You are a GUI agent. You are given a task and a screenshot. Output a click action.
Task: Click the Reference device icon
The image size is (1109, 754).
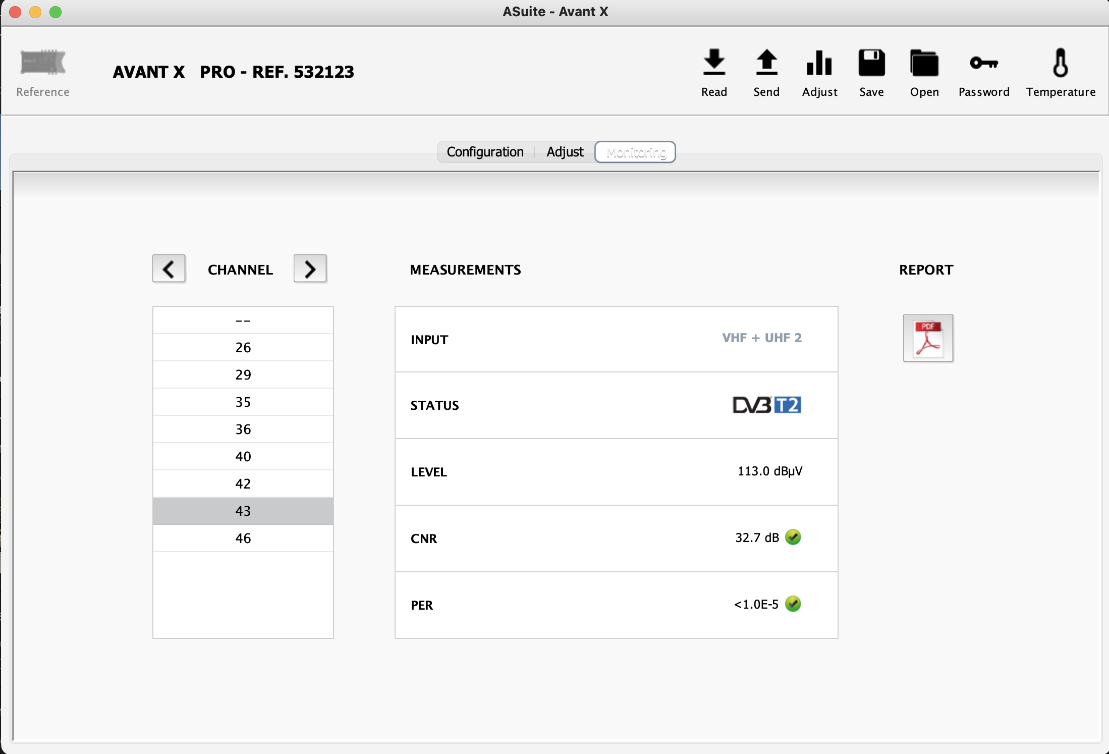43,63
